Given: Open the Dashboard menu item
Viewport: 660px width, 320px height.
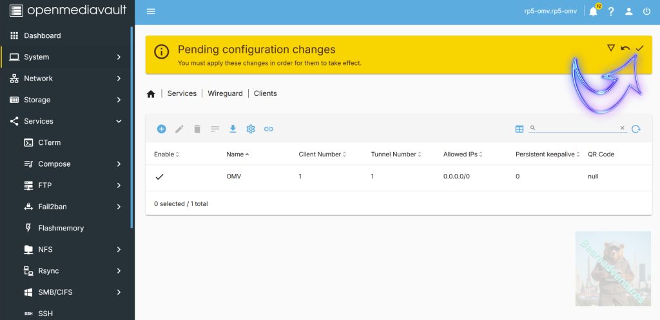Looking at the screenshot, I should (43, 35).
